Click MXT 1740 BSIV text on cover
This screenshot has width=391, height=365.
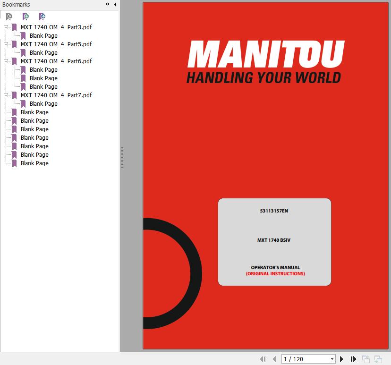click(x=274, y=240)
